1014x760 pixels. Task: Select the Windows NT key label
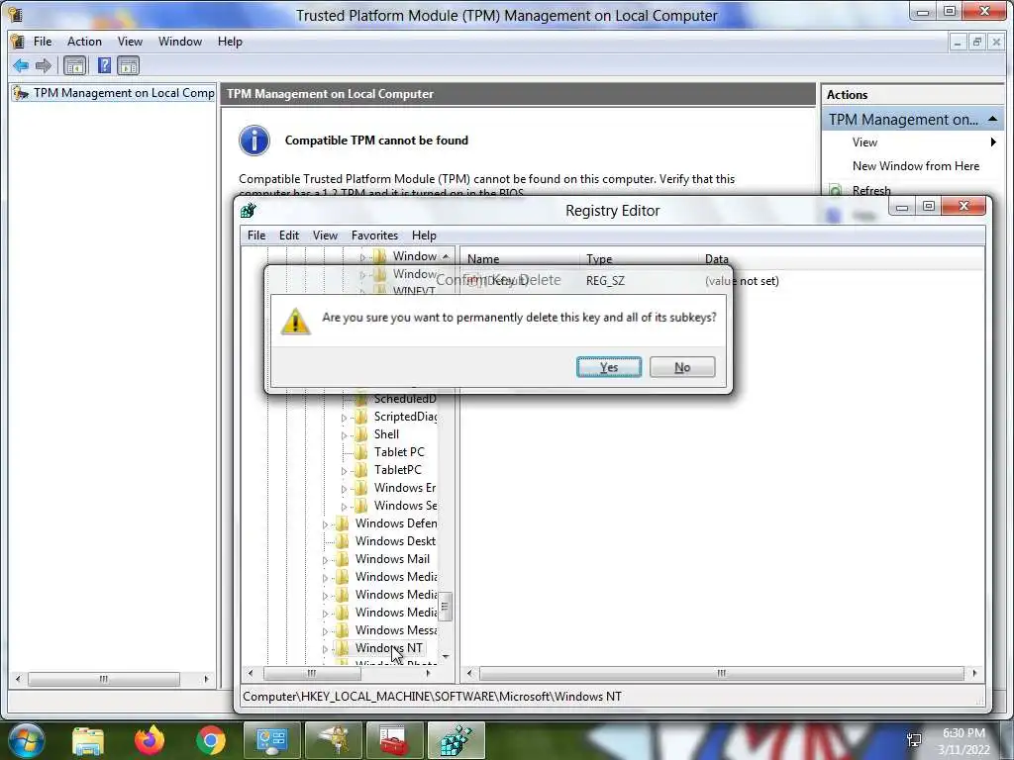pyautogui.click(x=388, y=647)
